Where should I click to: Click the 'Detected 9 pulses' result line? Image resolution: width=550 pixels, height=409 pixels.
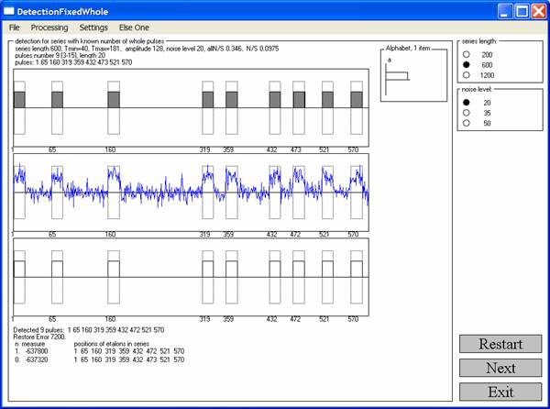point(89,330)
